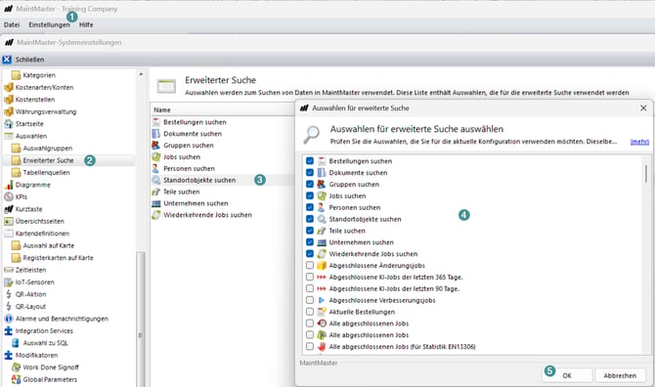This screenshot has width=655, height=387.
Task: Click the Work Done Signoff icon
Action: point(16,366)
